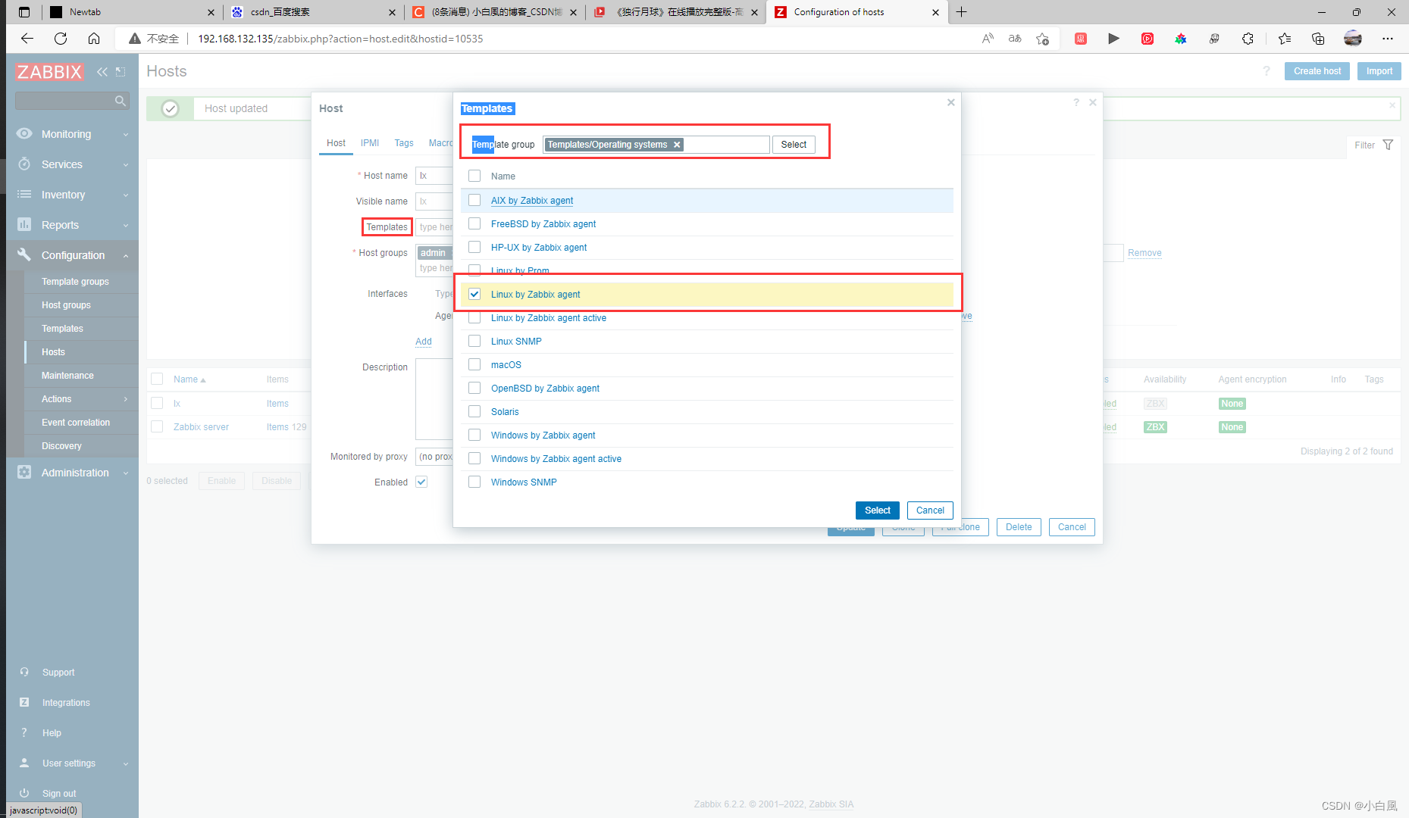Click the Administration gear icon
This screenshot has width=1409, height=818.
pyautogui.click(x=24, y=473)
